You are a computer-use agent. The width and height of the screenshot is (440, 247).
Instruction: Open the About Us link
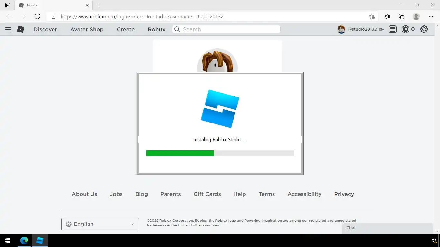click(x=84, y=194)
